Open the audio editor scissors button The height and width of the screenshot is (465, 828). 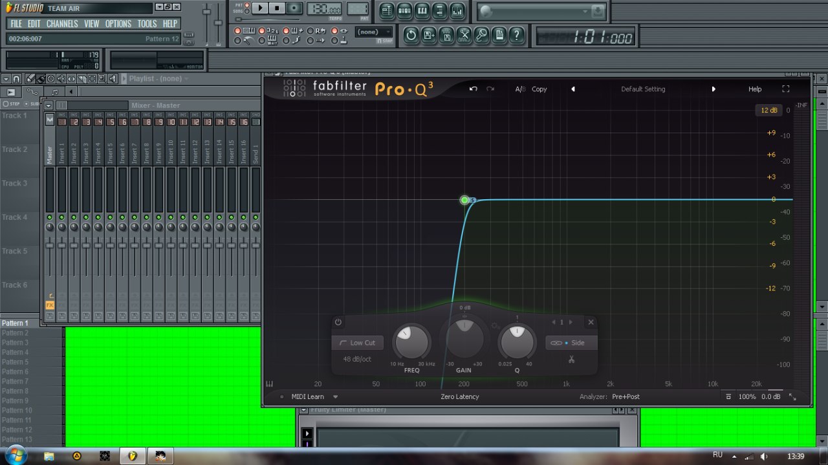coord(464,35)
